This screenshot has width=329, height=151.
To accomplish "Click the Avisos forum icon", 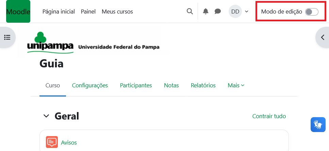I will [52, 143].
